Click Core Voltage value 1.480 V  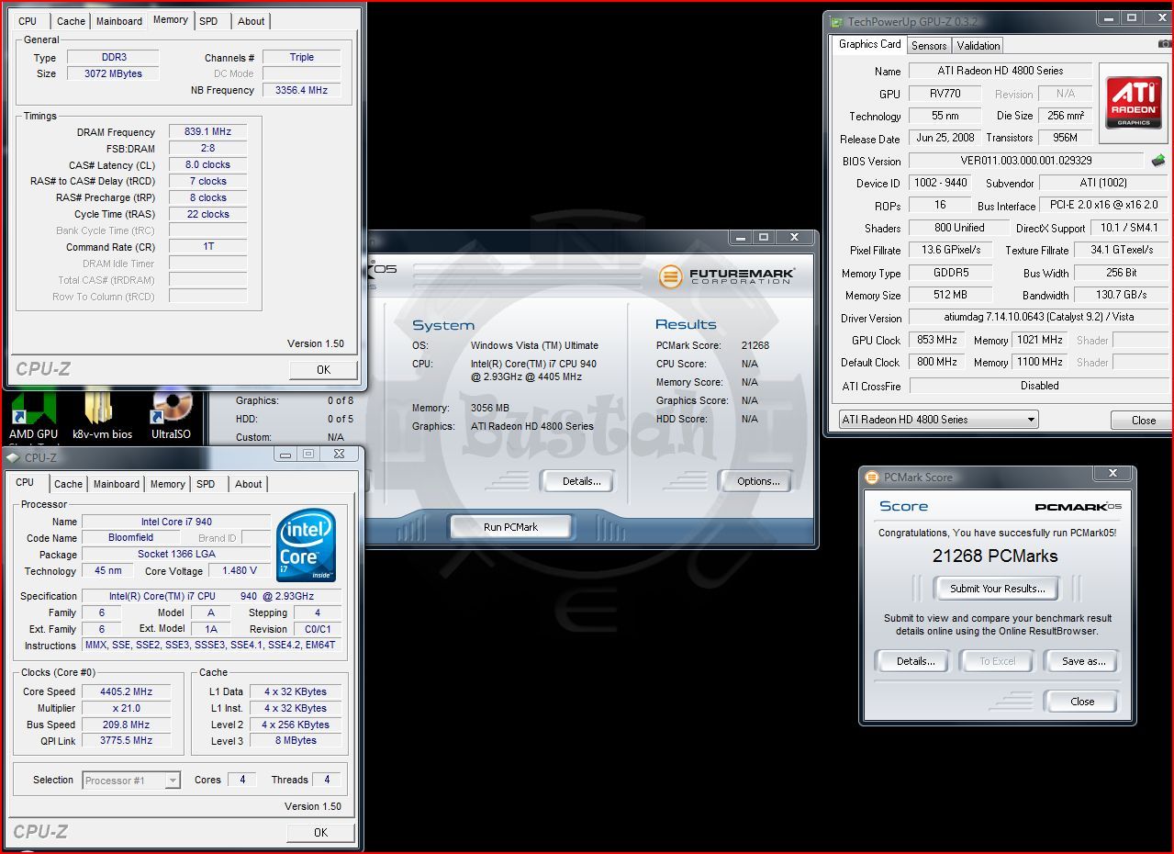[240, 571]
